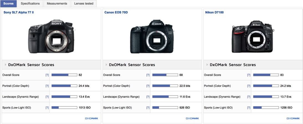The height and width of the screenshot is (124, 303).
Task: Open help [?] for Canon Portrait Color Depth
Action: point(148,86)
